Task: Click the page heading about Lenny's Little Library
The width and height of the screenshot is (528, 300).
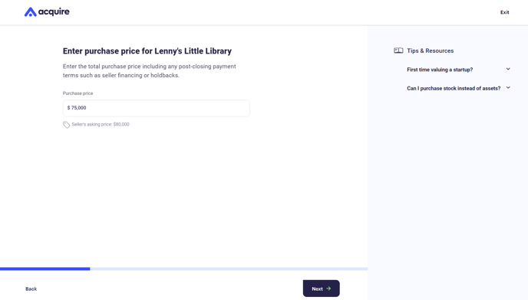Action: pos(147,51)
